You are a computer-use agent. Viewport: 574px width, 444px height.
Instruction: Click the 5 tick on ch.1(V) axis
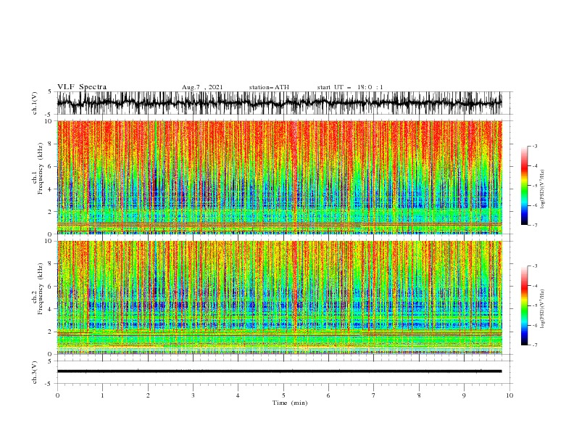50,92
